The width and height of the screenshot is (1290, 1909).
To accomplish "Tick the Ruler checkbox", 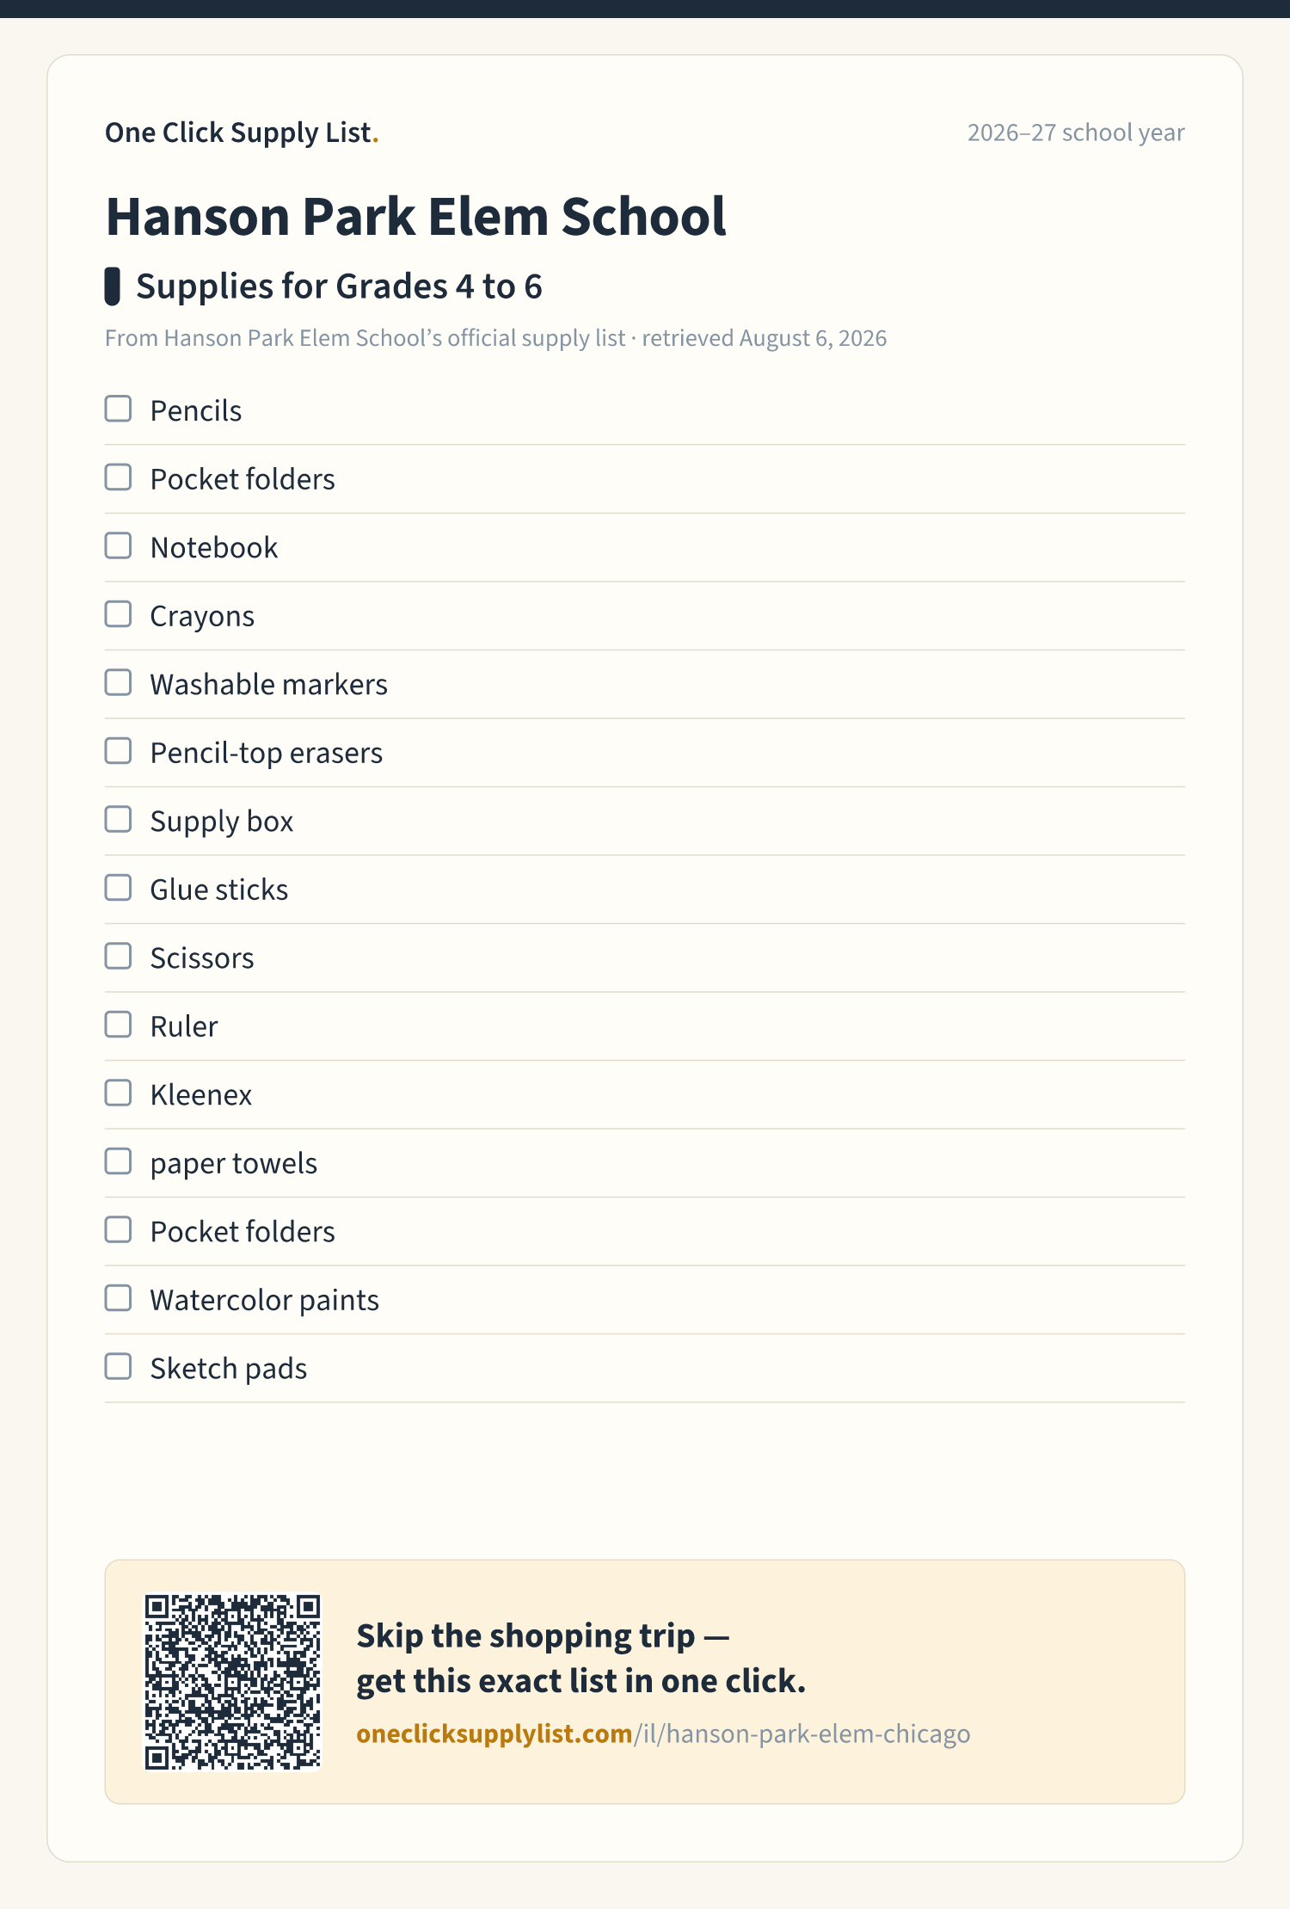I will click(x=118, y=1025).
